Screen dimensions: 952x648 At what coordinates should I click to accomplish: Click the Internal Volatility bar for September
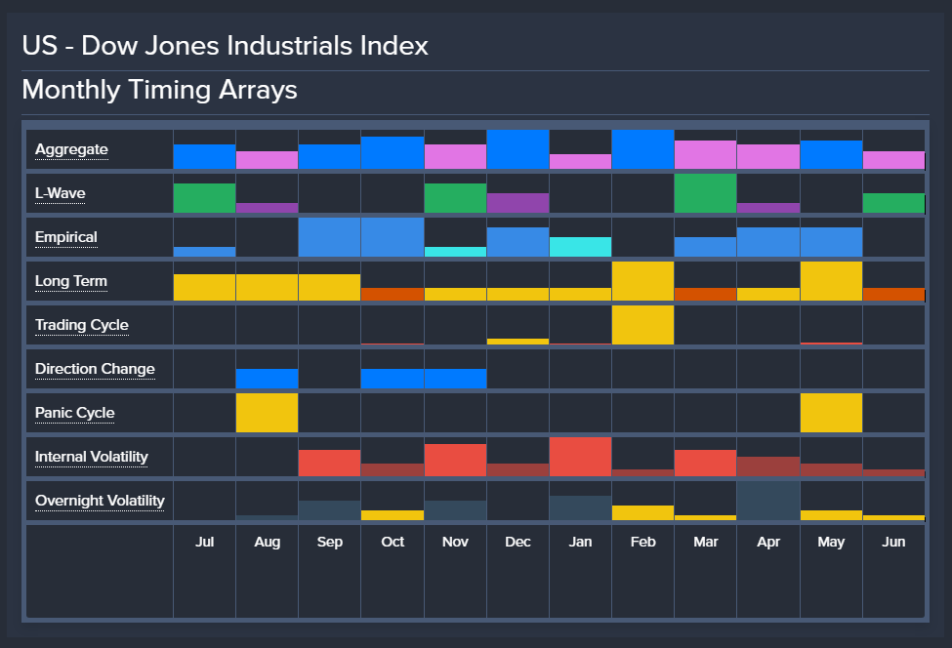[x=330, y=463]
